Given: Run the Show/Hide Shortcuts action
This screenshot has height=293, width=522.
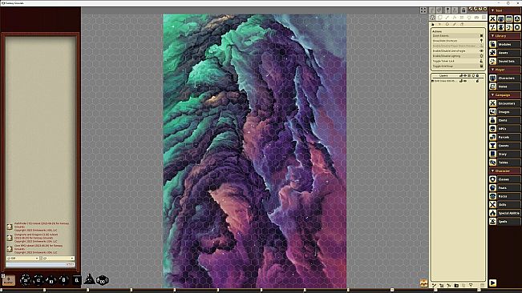Looking at the screenshot, I should 457,41.
